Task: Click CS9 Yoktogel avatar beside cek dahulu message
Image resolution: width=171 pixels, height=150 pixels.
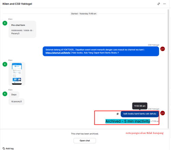Action: 162,113
